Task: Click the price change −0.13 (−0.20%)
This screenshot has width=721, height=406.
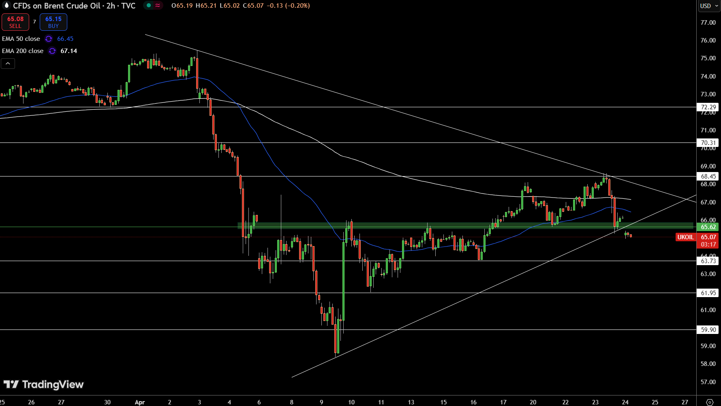Action: coord(288,6)
